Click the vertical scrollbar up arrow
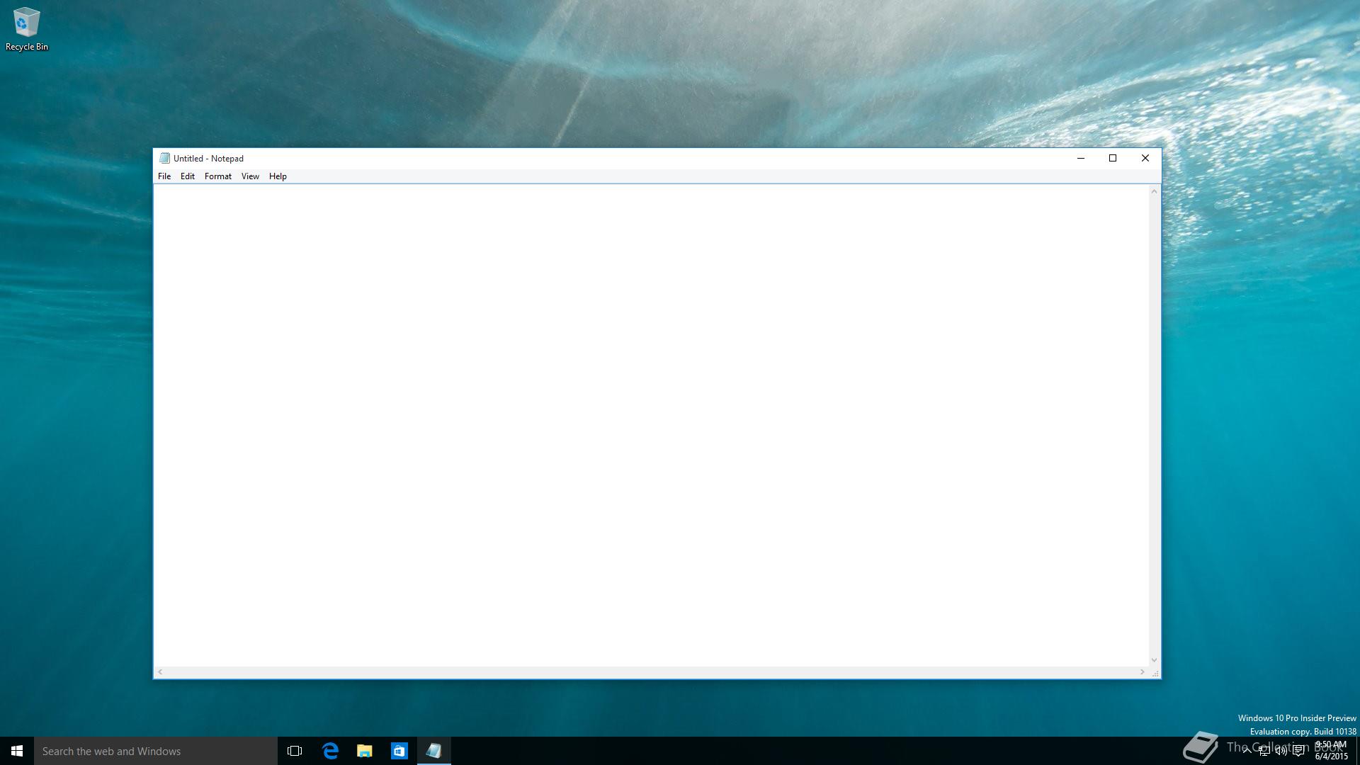Viewport: 1360px width, 765px height. (x=1154, y=191)
